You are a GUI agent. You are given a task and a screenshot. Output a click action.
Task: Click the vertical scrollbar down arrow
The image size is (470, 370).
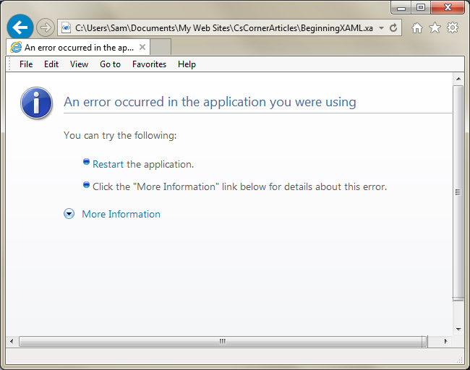(x=458, y=329)
